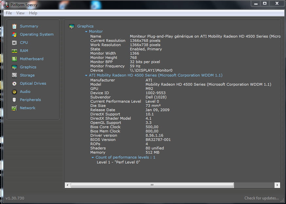Click the CPU chip icon

click(14, 42)
